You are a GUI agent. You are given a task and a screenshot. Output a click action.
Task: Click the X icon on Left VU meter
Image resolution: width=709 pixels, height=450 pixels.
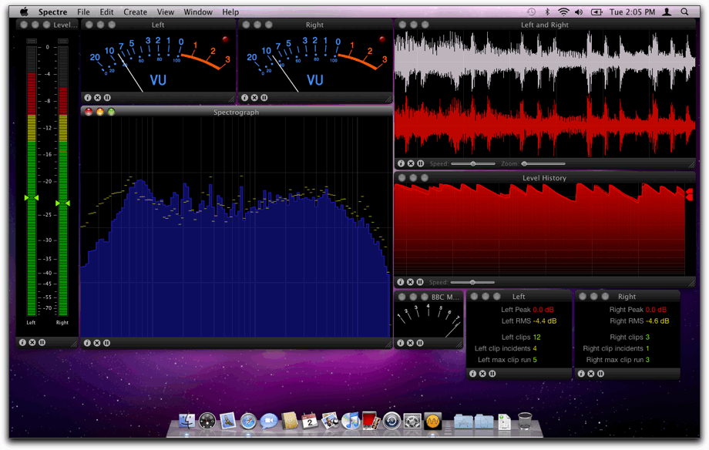coord(97,97)
